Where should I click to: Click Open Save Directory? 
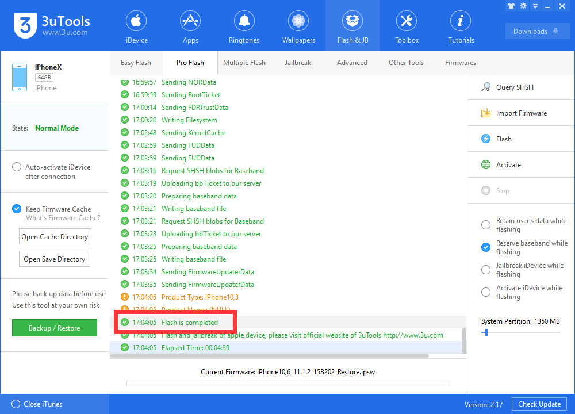pyautogui.click(x=55, y=259)
